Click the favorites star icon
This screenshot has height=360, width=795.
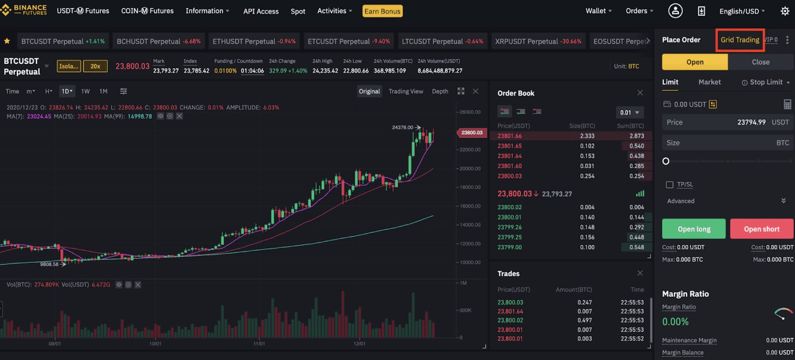pos(7,41)
